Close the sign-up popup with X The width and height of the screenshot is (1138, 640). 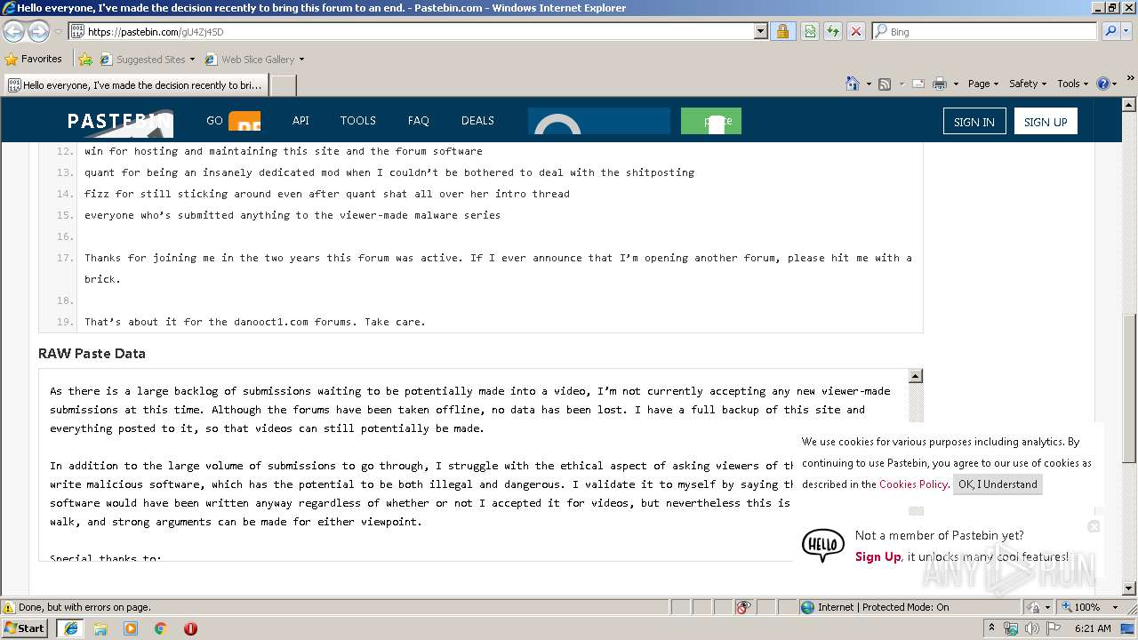pyautogui.click(x=1094, y=526)
